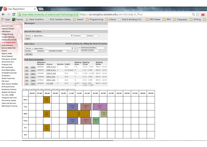The image size is (207, 147).
Task: Open E E 230 course link
Action: 50,83
